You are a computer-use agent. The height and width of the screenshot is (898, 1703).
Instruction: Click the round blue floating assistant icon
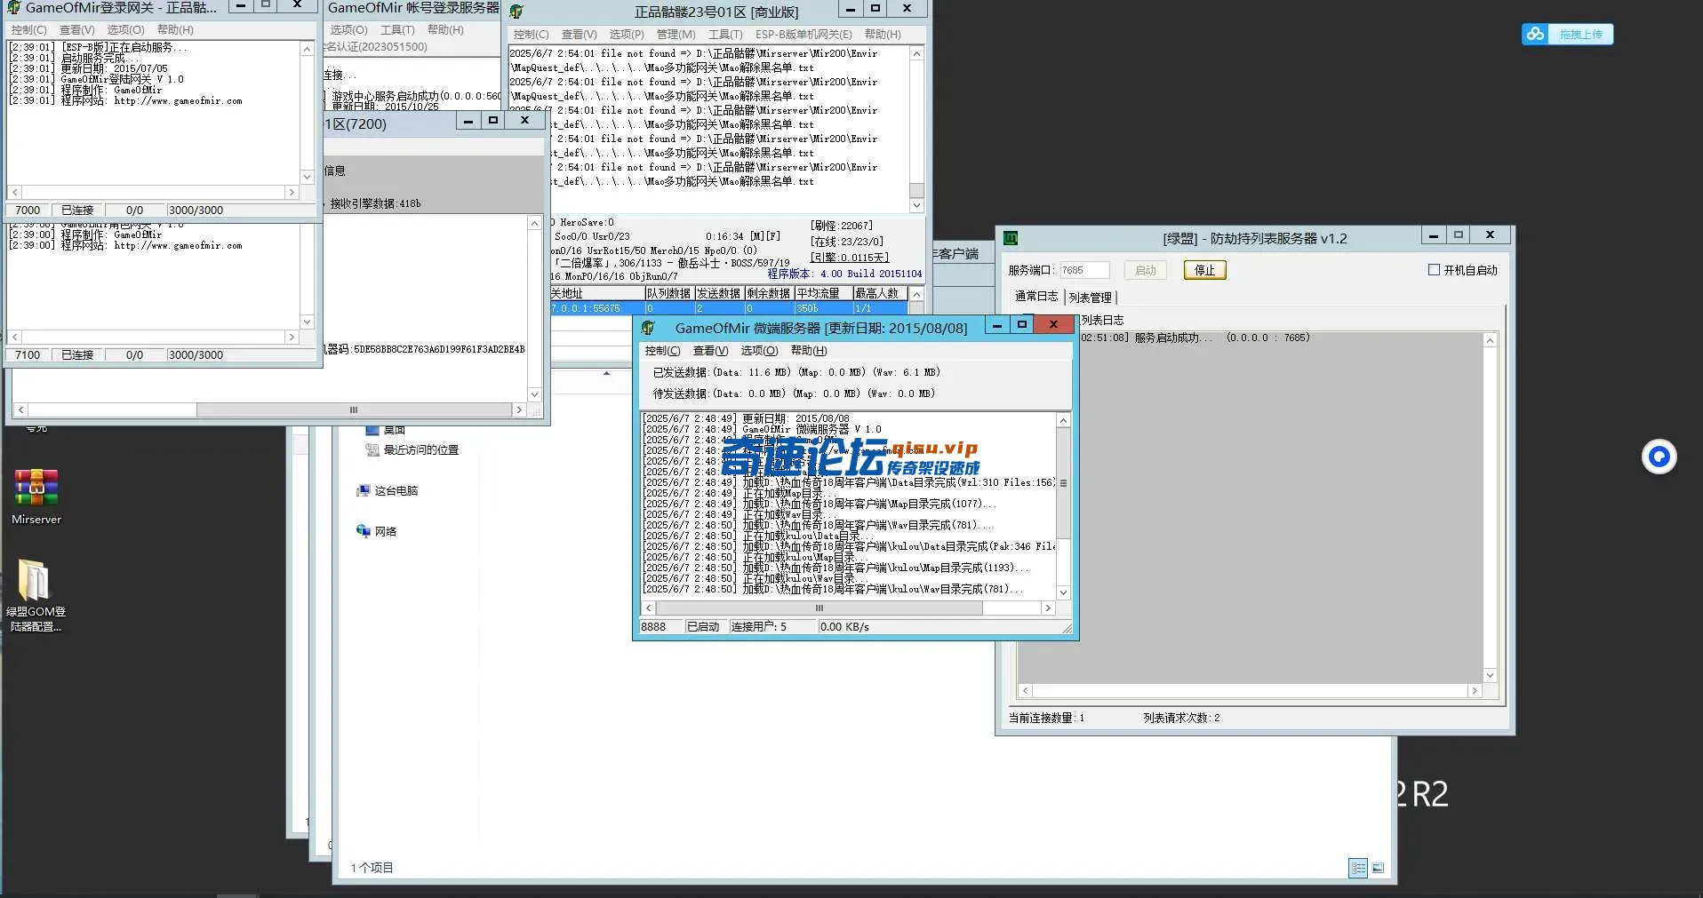(x=1659, y=457)
